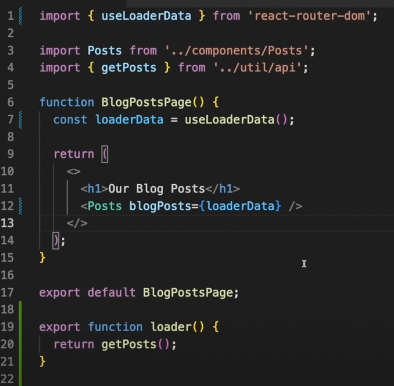Click the '<Posts' component tag on line 12

click(101, 206)
